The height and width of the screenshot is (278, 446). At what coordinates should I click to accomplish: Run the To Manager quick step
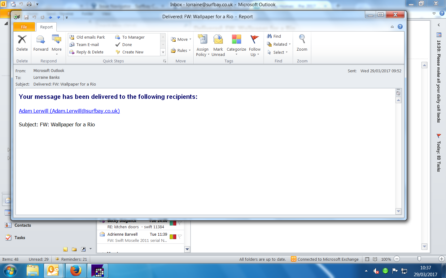click(130, 37)
